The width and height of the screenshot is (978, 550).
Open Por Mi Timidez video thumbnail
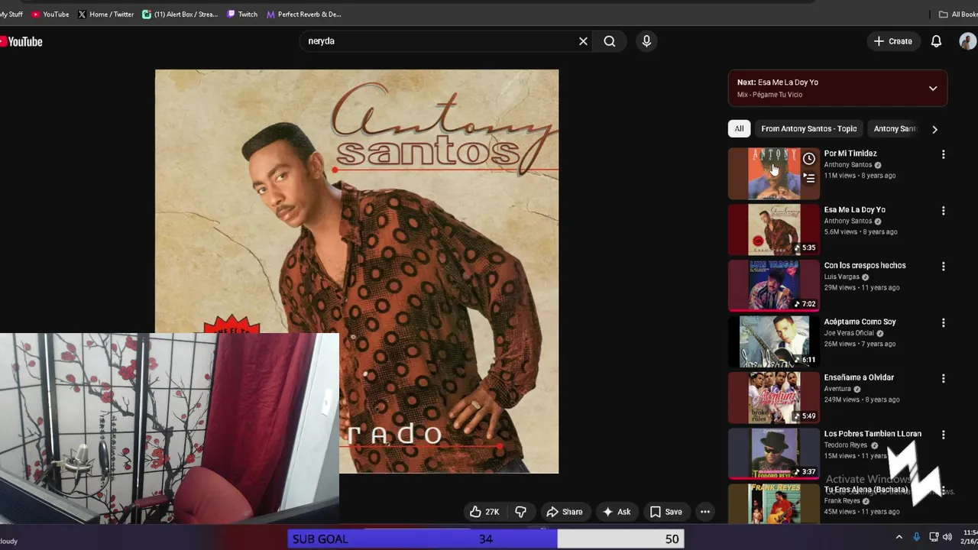click(x=773, y=173)
